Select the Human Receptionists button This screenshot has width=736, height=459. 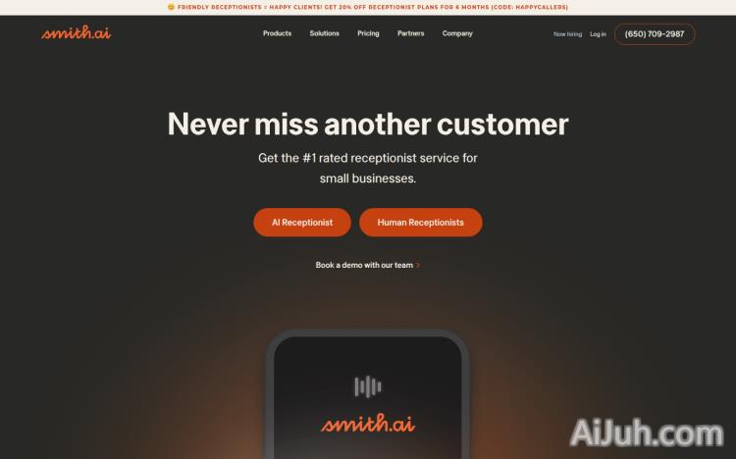click(x=421, y=223)
